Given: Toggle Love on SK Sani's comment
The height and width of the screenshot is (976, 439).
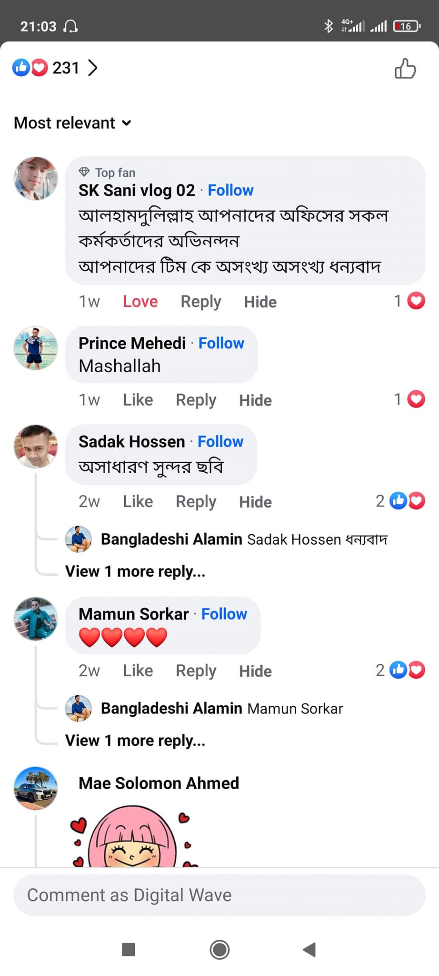Looking at the screenshot, I should 140,302.
